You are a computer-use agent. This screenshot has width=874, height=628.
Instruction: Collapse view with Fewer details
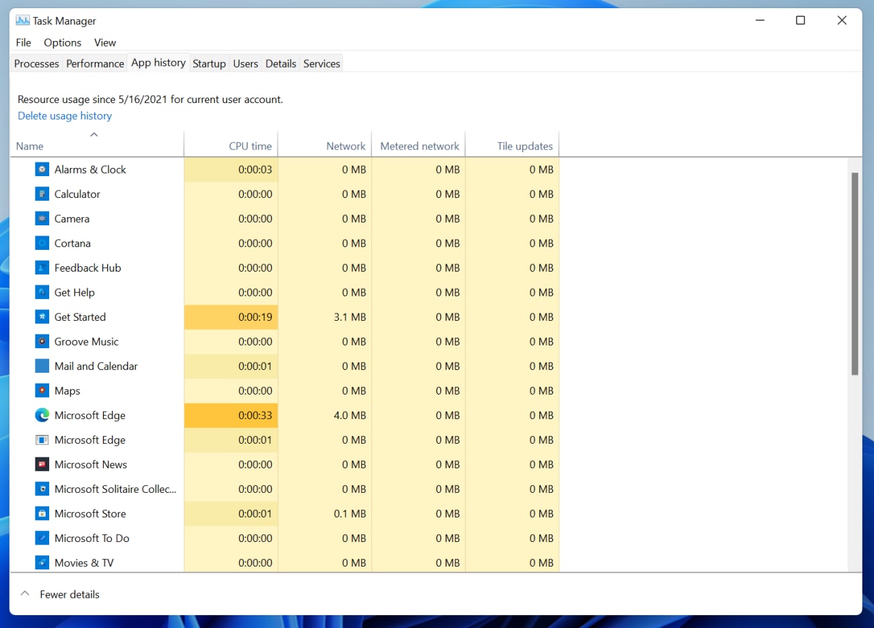coord(59,595)
